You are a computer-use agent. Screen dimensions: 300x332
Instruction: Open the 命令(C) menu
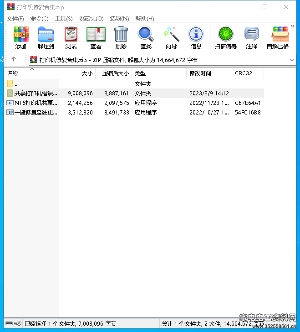(39, 19)
